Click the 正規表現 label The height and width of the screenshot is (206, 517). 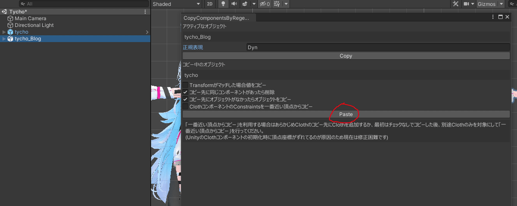193,47
